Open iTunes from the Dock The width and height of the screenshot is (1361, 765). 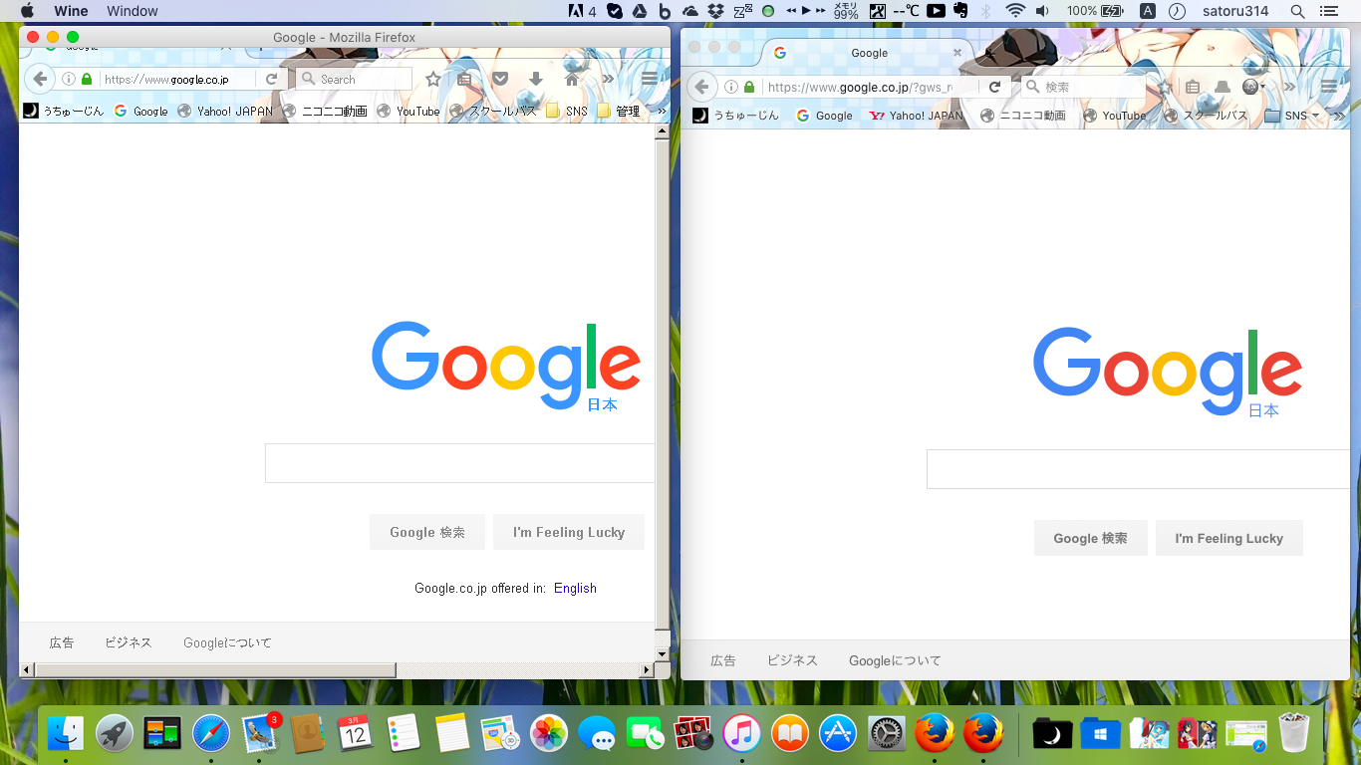click(x=741, y=735)
